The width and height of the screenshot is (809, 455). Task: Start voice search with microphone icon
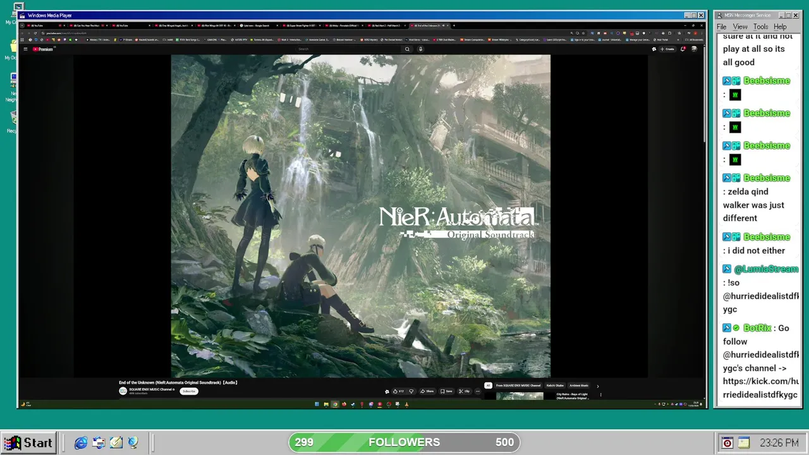420,49
